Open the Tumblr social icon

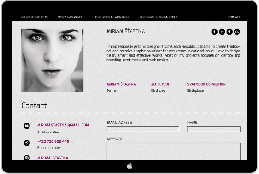[230, 32]
